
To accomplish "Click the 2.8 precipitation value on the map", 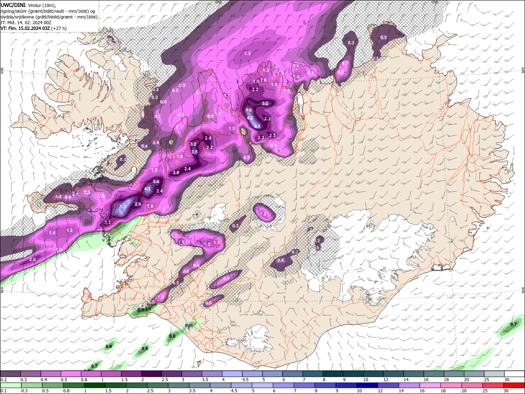I will [176, 173].
